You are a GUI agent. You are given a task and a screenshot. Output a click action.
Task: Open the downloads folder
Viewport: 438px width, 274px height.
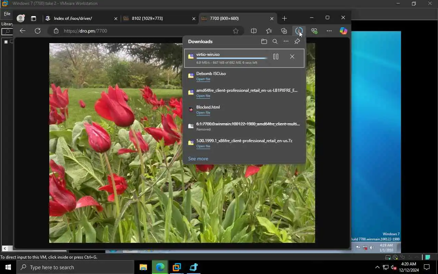click(264, 41)
